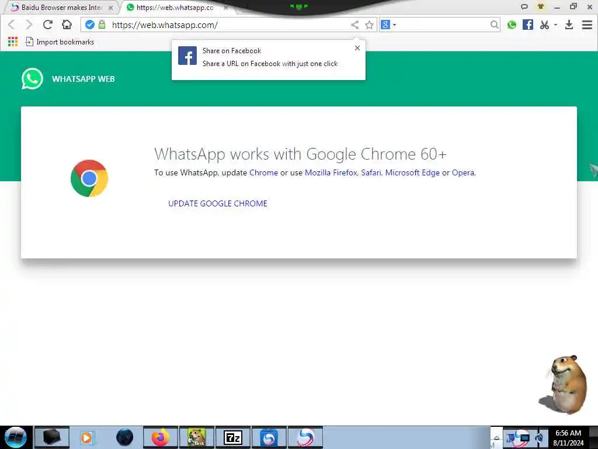Open the Windows Start menu
The width and height of the screenshot is (598, 449).
point(16,437)
